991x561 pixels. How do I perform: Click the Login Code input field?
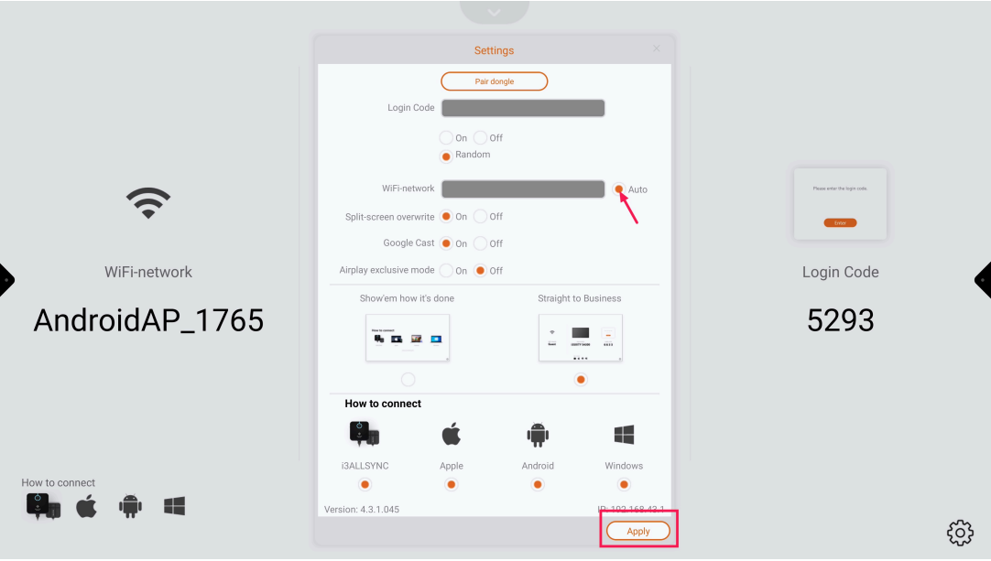click(x=523, y=108)
